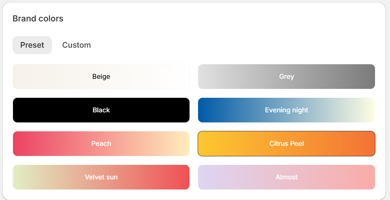The image size is (390, 200).
Task: Select the Black color preset
Action: tap(101, 110)
